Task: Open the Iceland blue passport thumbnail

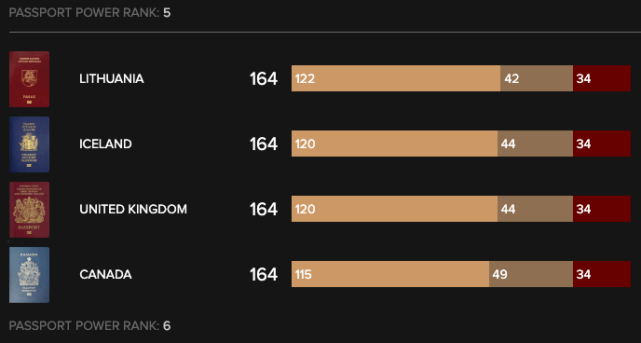Action: (x=30, y=144)
